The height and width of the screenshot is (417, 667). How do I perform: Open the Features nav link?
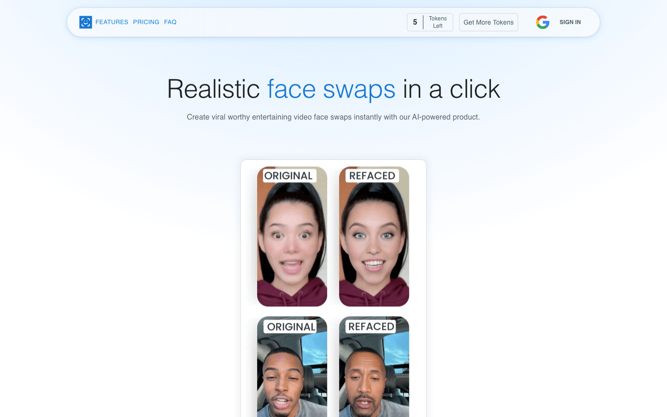coord(112,22)
